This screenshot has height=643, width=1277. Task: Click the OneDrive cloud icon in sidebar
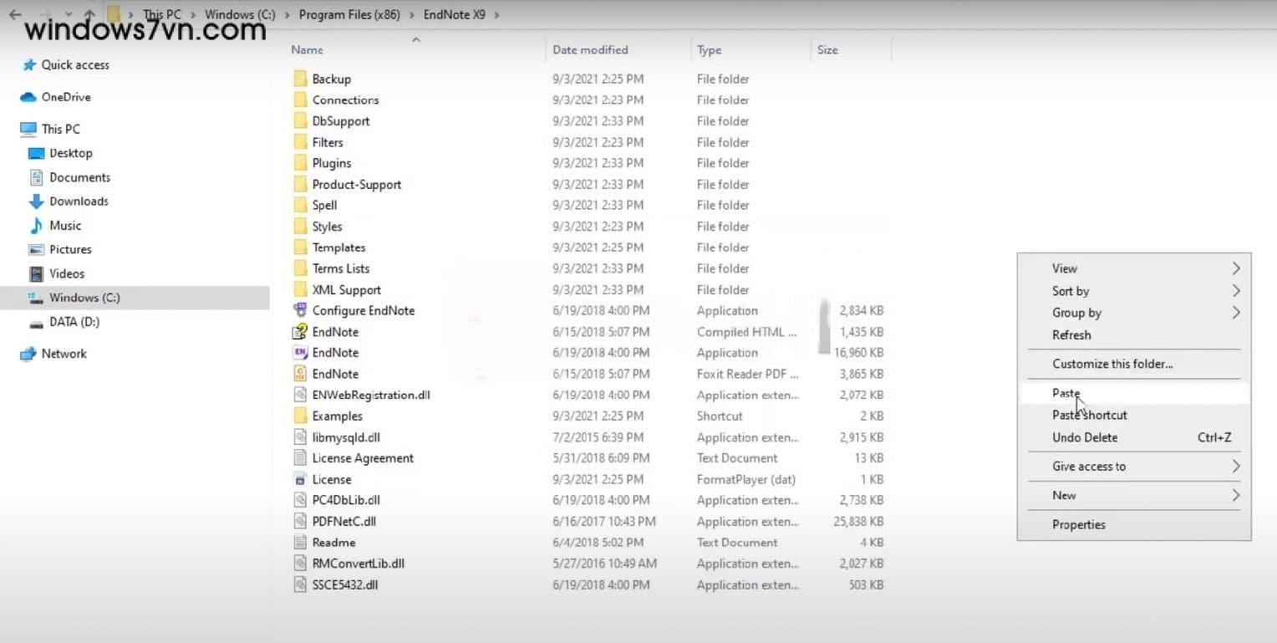[x=28, y=97]
